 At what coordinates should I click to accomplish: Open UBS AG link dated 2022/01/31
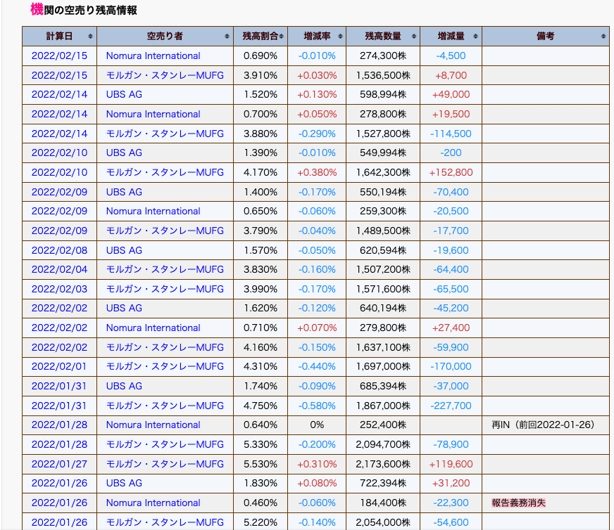(124, 386)
